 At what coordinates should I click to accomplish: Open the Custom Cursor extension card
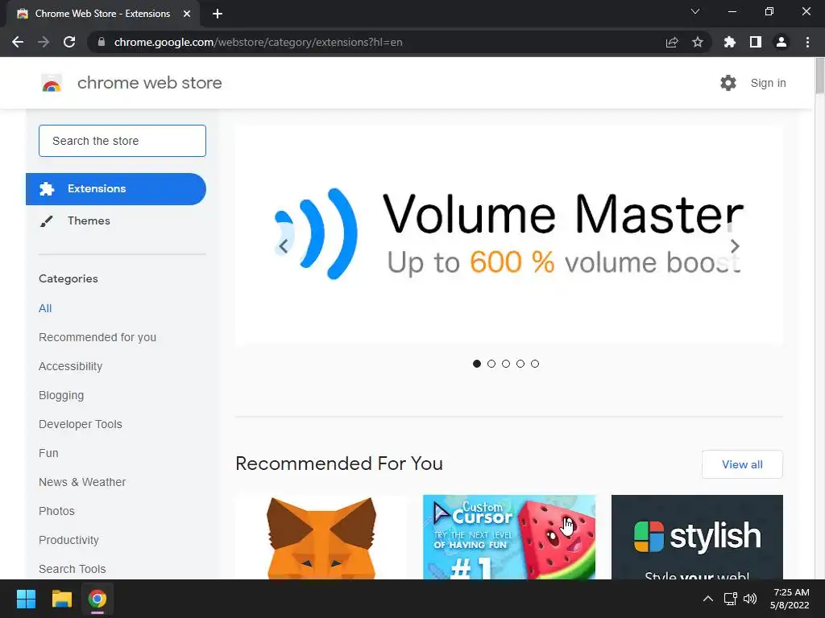(509, 537)
